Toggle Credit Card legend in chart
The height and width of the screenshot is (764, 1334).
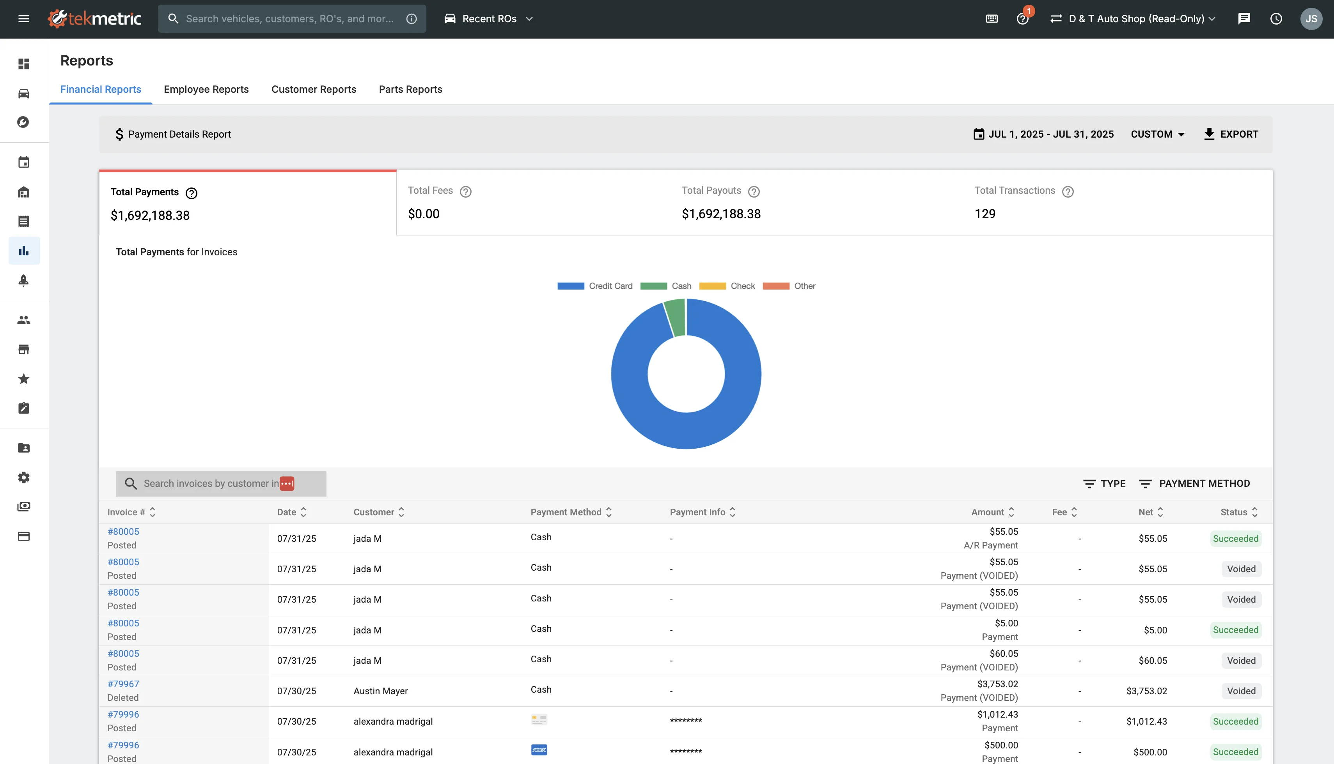click(x=595, y=286)
